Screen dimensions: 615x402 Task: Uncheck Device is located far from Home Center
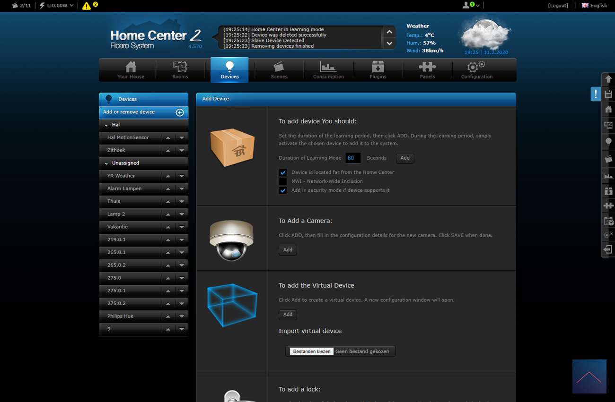(283, 172)
